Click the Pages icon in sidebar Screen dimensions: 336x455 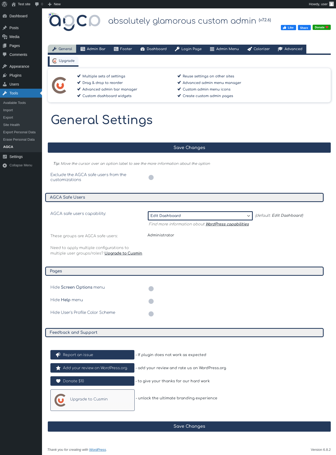click(5, 46)
